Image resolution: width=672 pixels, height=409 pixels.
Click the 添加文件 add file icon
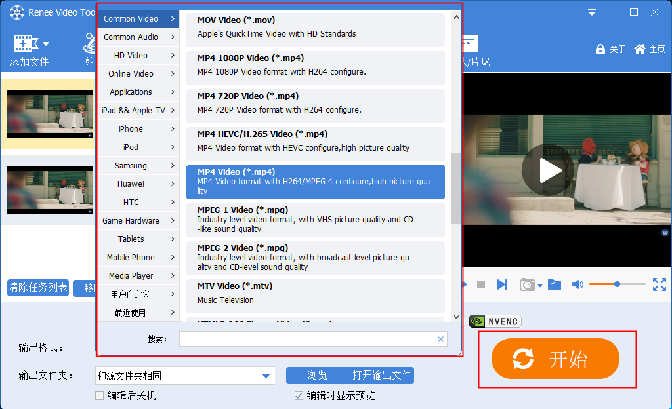click(26, 44)
